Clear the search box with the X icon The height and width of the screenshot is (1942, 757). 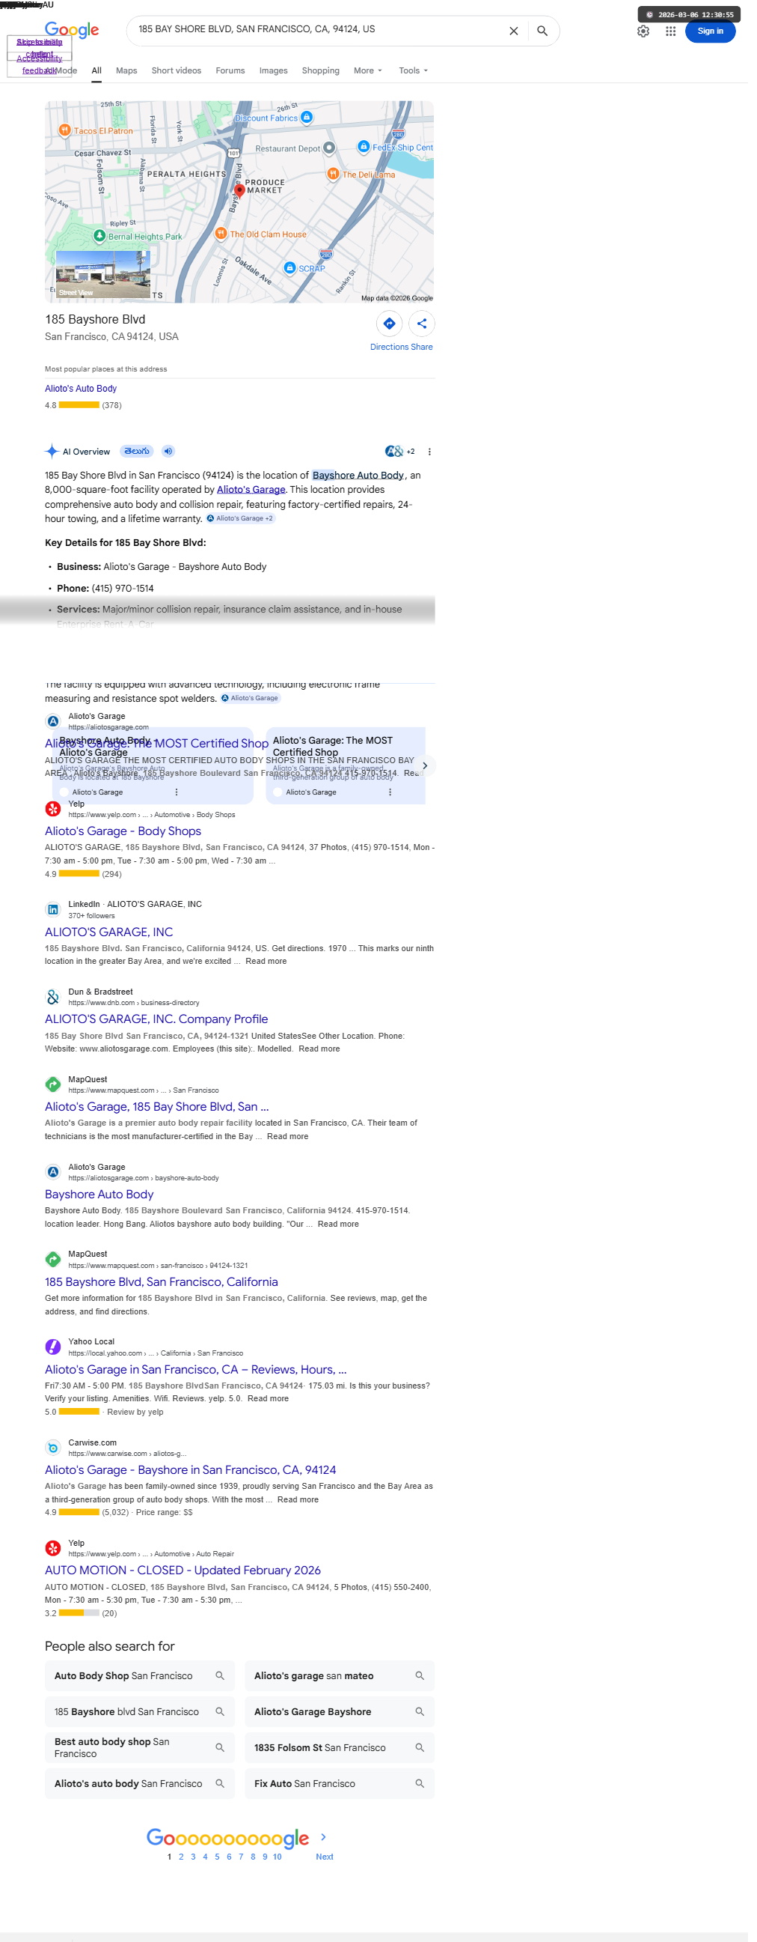514,31
